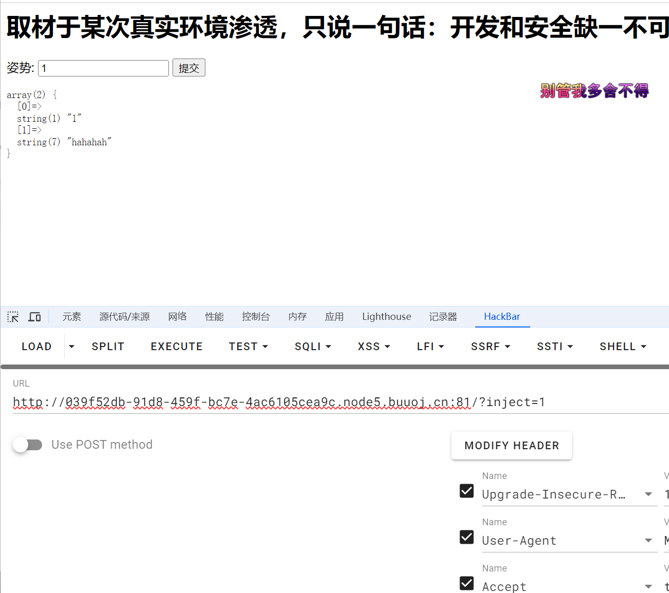The height and width of the screenshot is (593, 669).
Task: Expand the User-Agent name dropdown arrow
Action: tap(648, 541)
